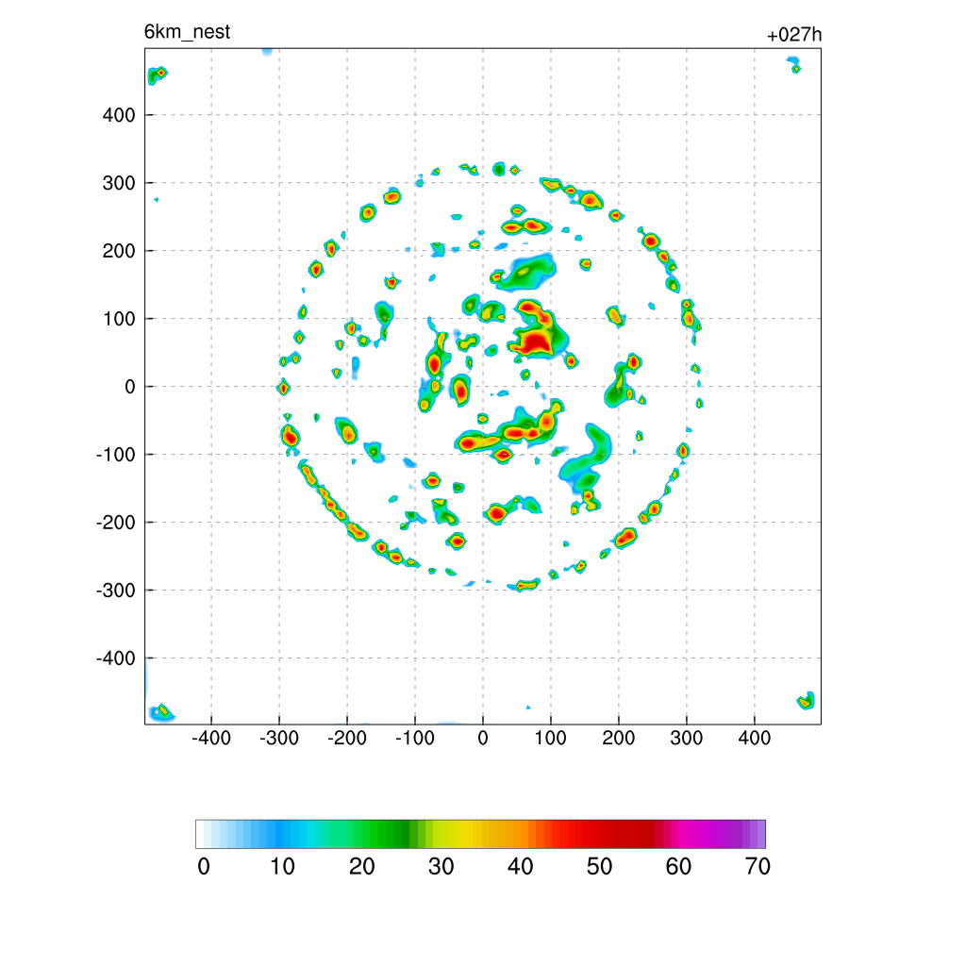This screenshot has width=966, height=966.
Task: Click the x-axis tick label 300
Action: tap(687, 738)
